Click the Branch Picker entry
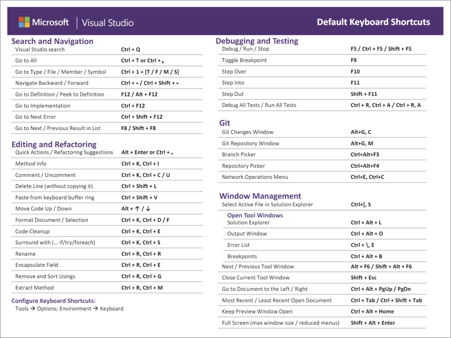451x338 pixels. click(x=239, y=154)
